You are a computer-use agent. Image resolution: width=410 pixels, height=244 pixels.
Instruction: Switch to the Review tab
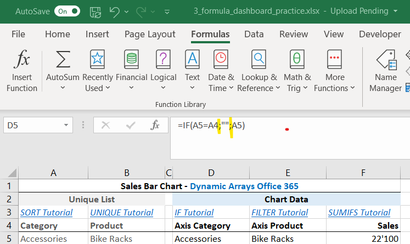click(x=294, y=34)
